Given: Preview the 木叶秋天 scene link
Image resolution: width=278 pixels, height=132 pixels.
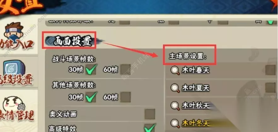Looking at the screenshot, I should [x=195, y=106].
